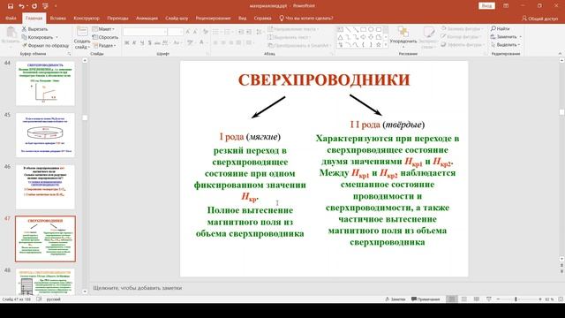
Task: Open ribbon display options in title bar
Action: point(506,6)
